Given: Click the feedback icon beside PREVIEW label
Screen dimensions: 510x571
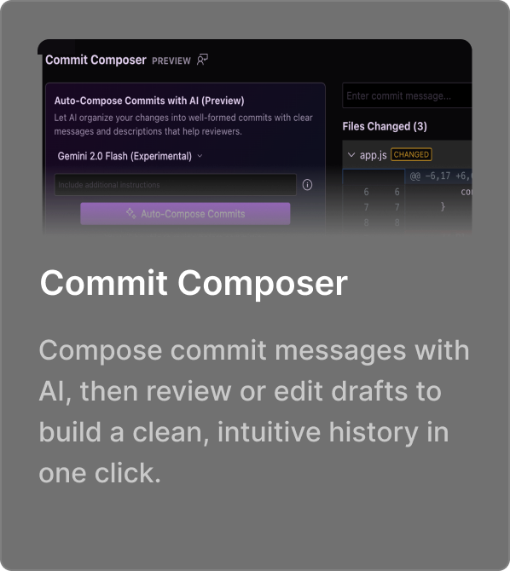Looking at the screenshot, I should (202, 60).
